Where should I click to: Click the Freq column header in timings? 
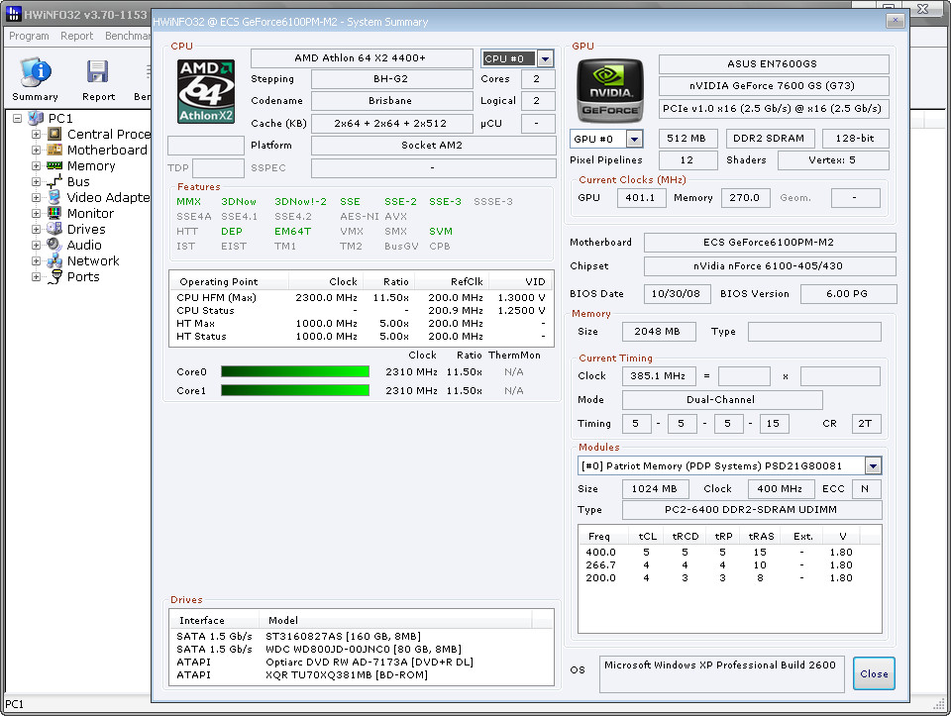603,536
